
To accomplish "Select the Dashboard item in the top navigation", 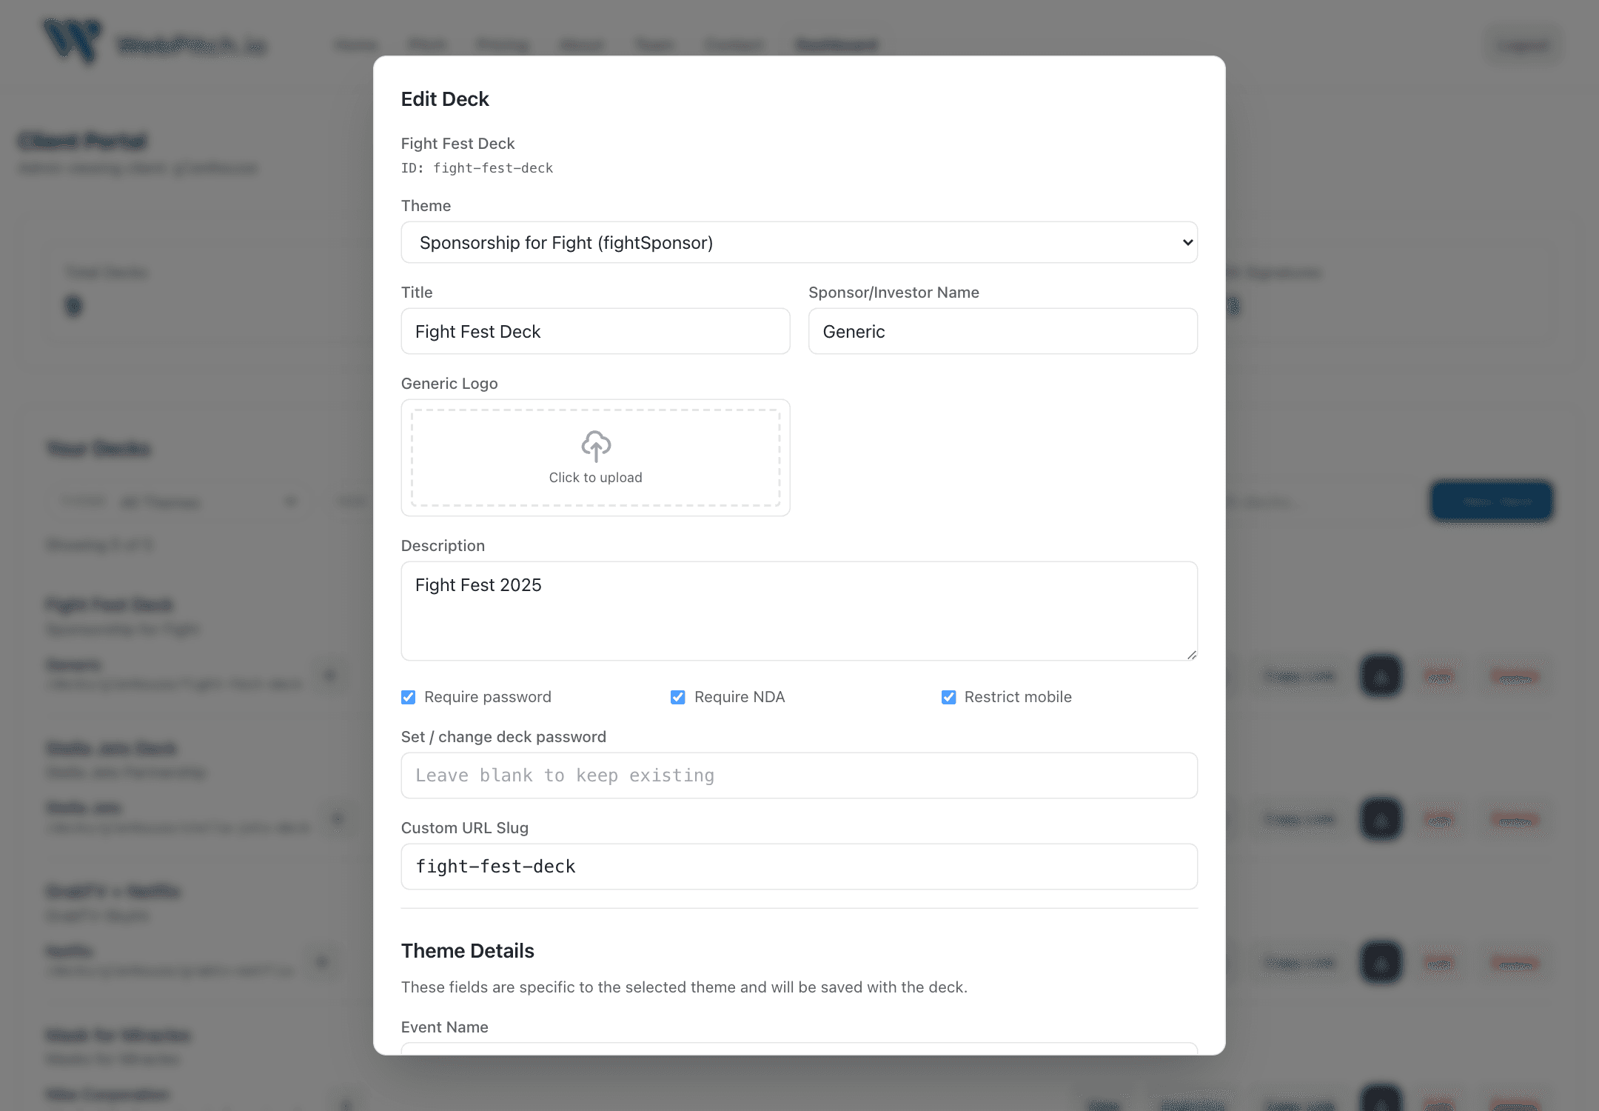I will pyautogui.click(x=837, y=44).
